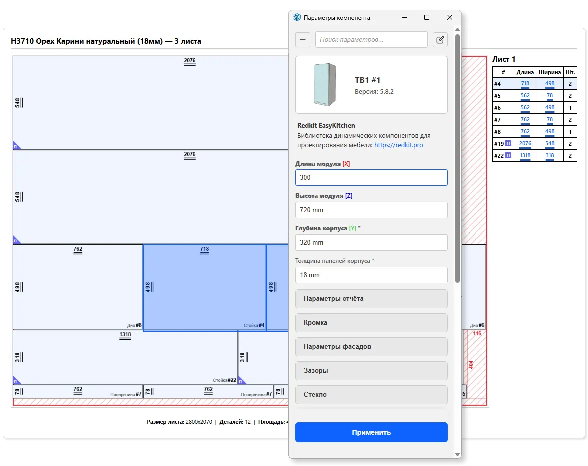Screen dimensions: 588x466
Task: Click the ТВ1 cabinet preview thumbnail
Action: [x=325, y=85]
